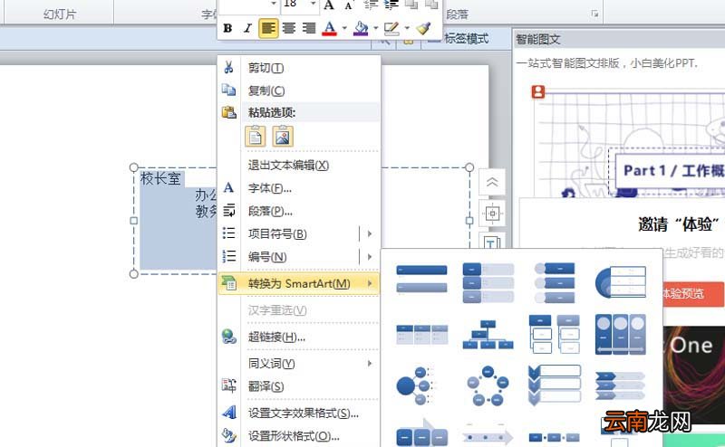725x447 pixels.
Task: Open the 段落(P)... paragraph entry
Action: 298,212
